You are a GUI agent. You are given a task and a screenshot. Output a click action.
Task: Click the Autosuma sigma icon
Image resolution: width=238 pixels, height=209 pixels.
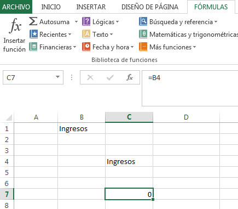click(33, 21)
